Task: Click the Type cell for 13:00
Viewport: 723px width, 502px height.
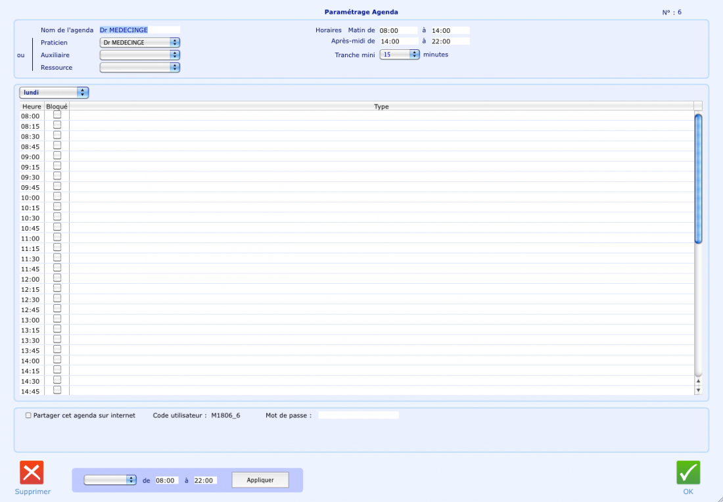Action: click(x=381, y=320)
